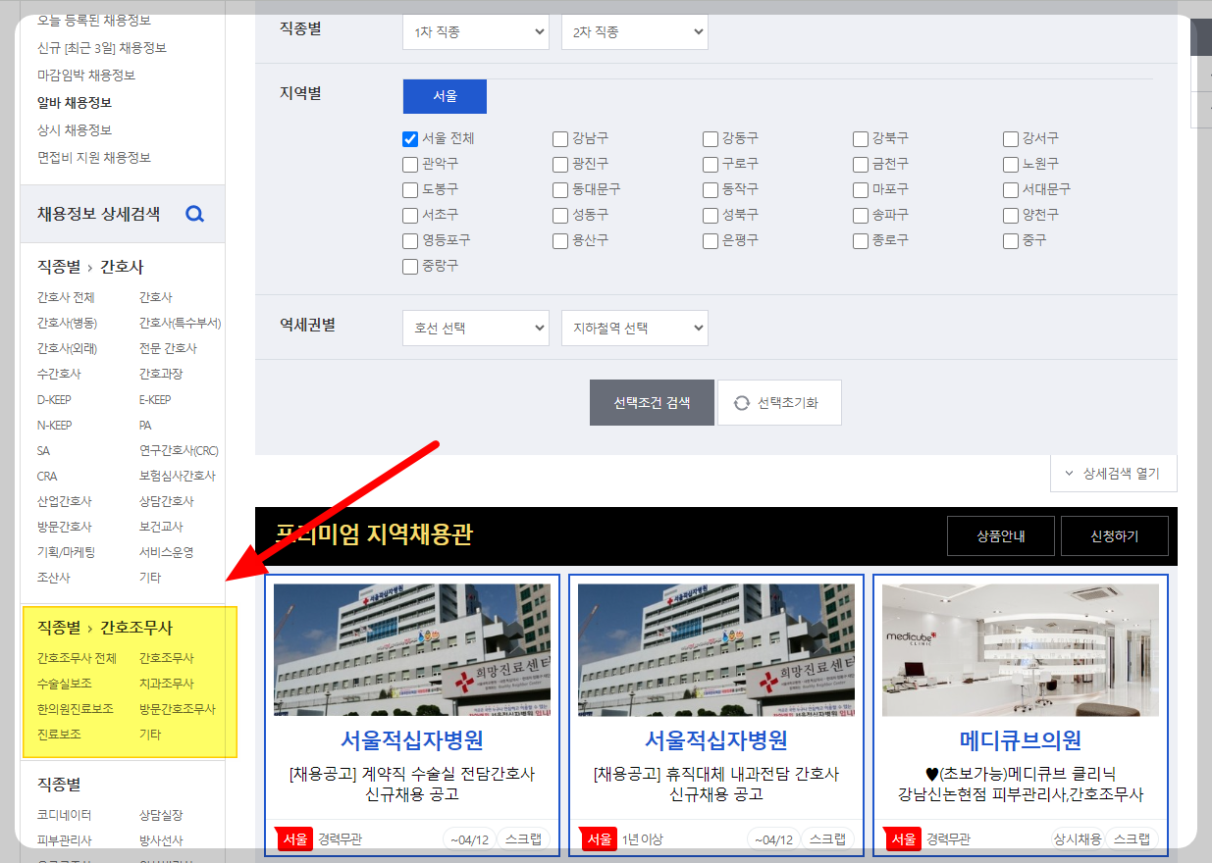Open 간호사(특수부서) category link
This screenshot has width=1212, height=863.
181,323
